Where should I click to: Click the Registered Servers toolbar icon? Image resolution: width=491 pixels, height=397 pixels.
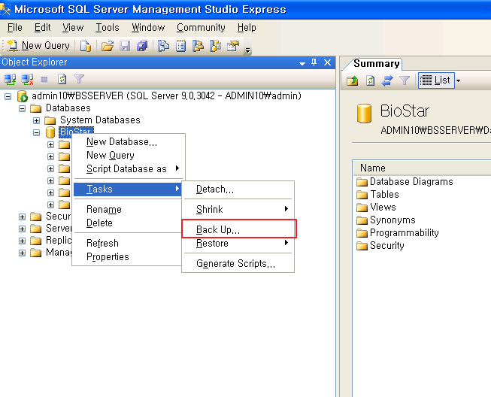163,46
